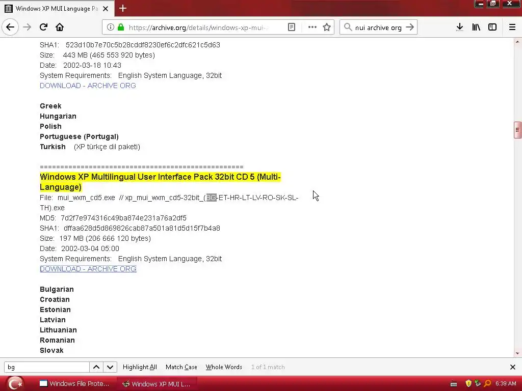
Task: Submit search with the arrow button
Action: 410,27
